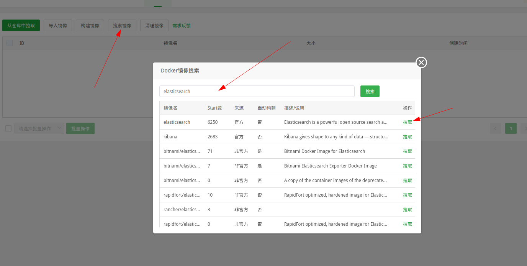Click the 清理镜像 cleanup button
Viewport: 527px width, 266px height.
(x=154, y=26)
